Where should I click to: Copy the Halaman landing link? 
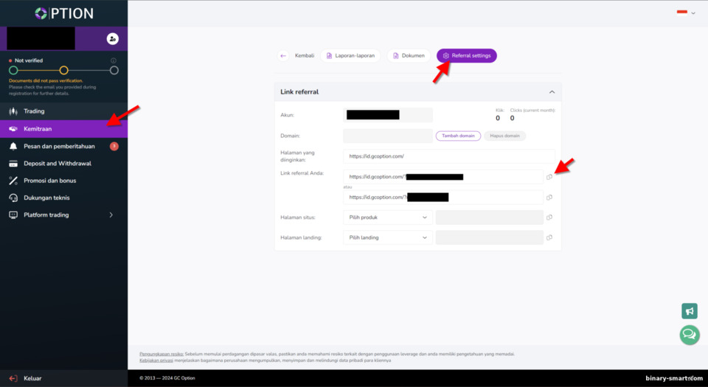549,237
